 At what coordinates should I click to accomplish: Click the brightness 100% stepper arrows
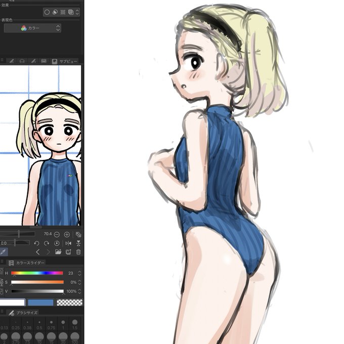[79, 291]
